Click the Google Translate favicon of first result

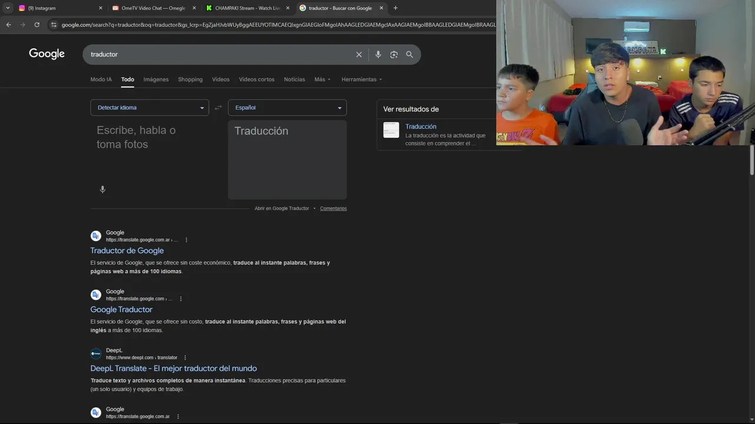(x=96, y=236)
